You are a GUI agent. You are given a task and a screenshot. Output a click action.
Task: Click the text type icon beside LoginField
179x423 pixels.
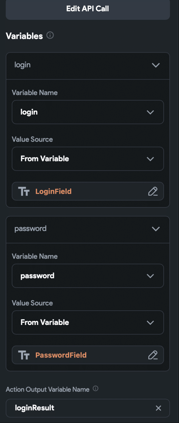click(x=24, y=191)
